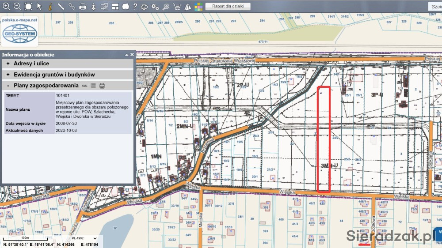The height and width of the screenshot is (248, 442).
Task: Select the full extent view tool
Action: 28,7
